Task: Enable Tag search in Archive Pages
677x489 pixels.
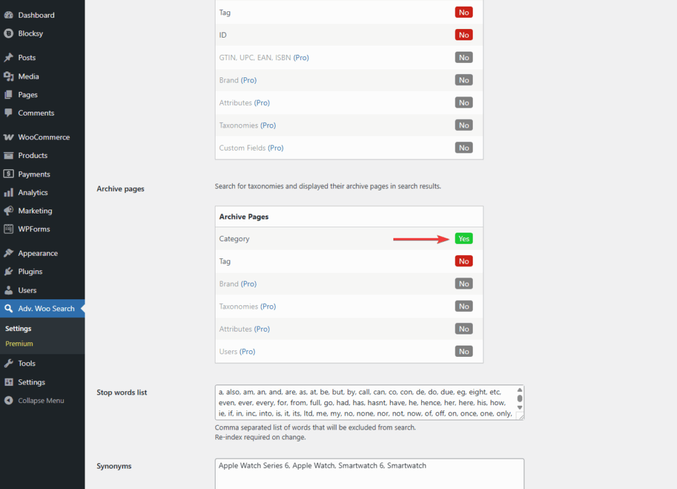Action: [x=463, y=260]
